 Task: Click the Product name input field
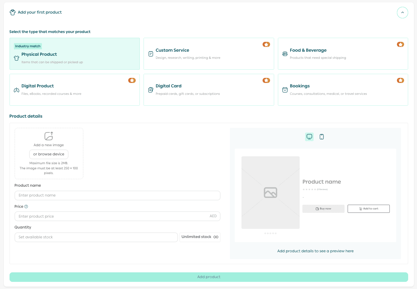click(117, 195)
